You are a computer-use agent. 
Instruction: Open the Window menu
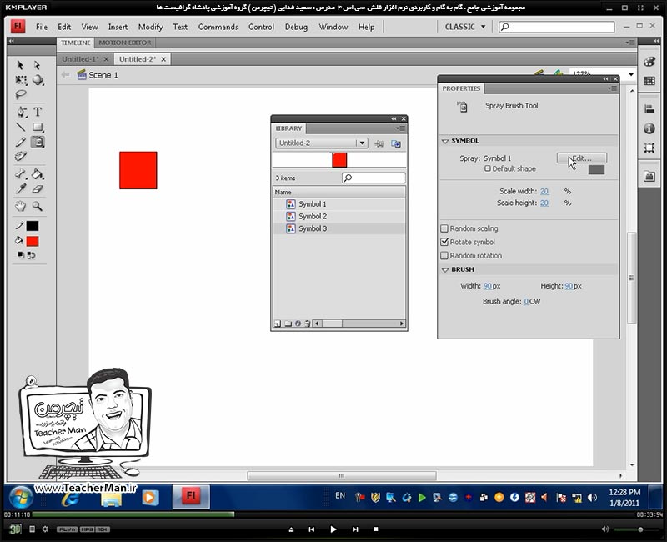(333, 27)
